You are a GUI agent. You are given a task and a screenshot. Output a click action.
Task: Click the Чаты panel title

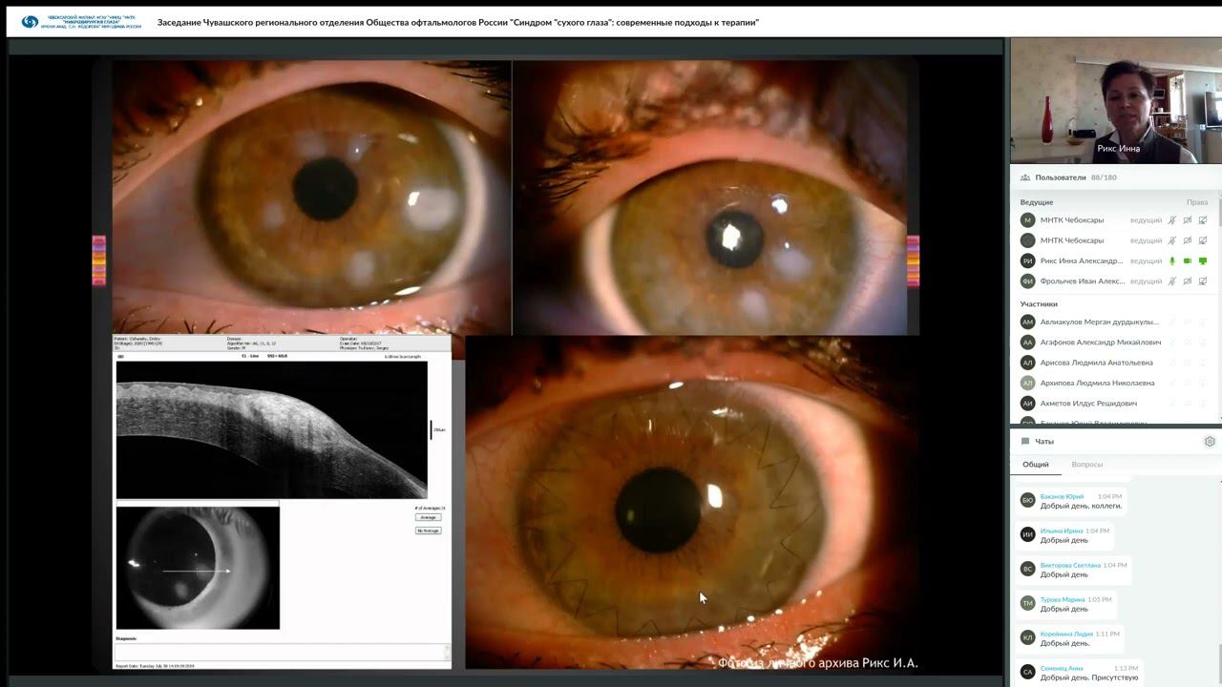tap(1044, 442)
